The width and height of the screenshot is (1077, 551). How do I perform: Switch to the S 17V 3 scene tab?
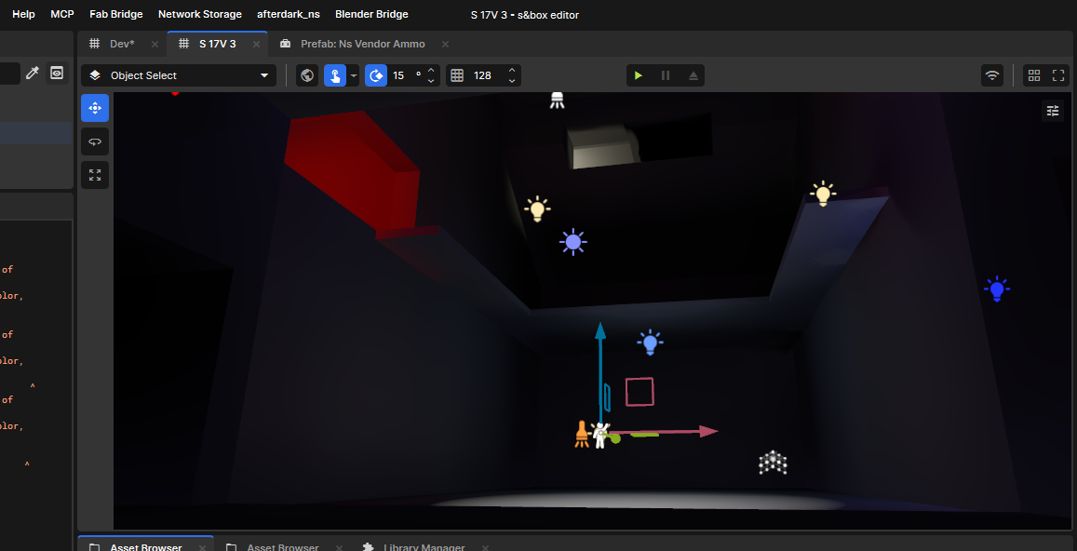[x=217, y=44]
